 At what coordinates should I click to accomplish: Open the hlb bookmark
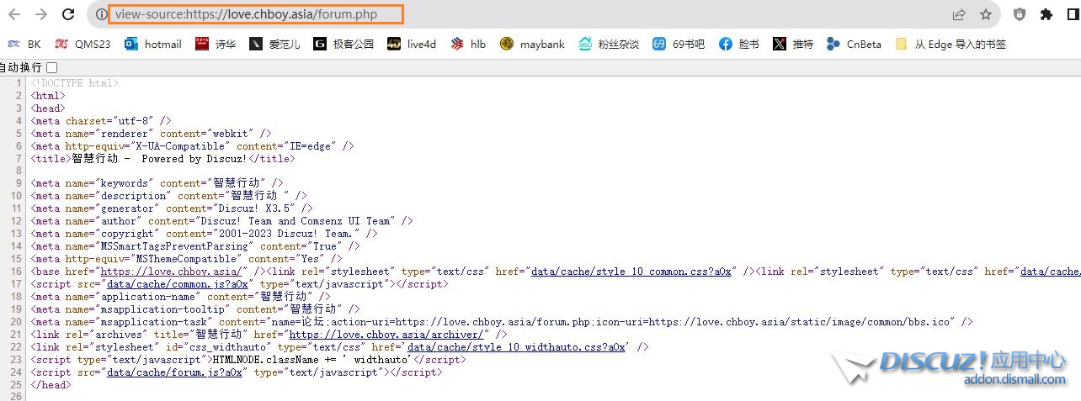468,44
